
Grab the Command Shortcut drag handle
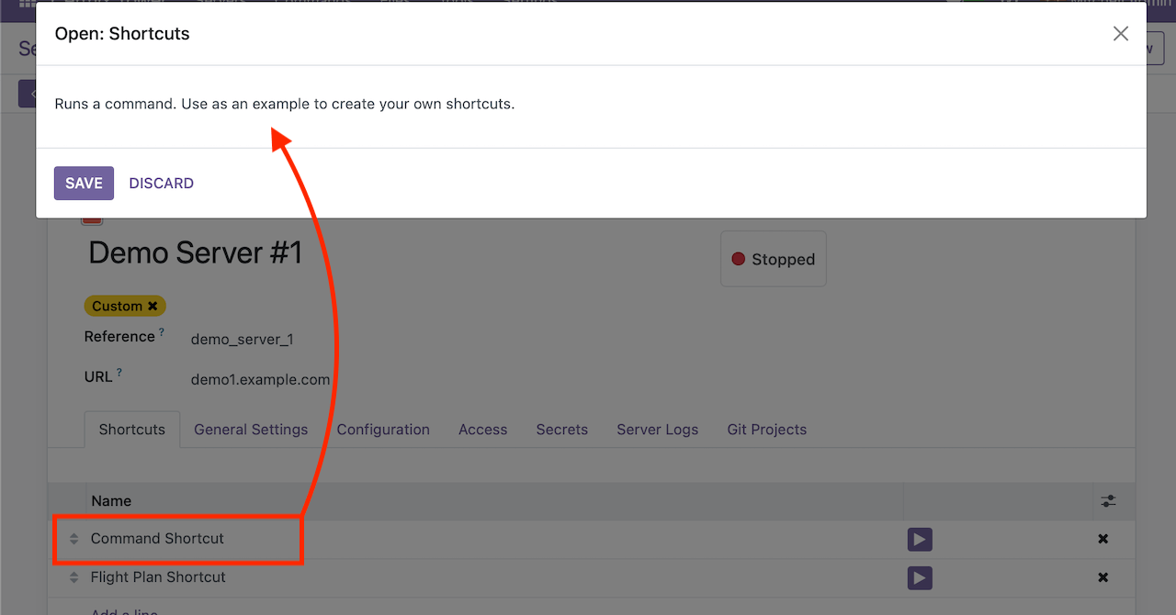pos(74,539)
